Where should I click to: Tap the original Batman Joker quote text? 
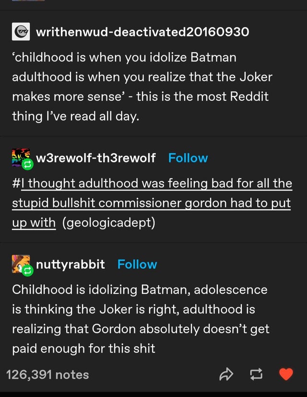pyautogui.click(x=142, y=87)
